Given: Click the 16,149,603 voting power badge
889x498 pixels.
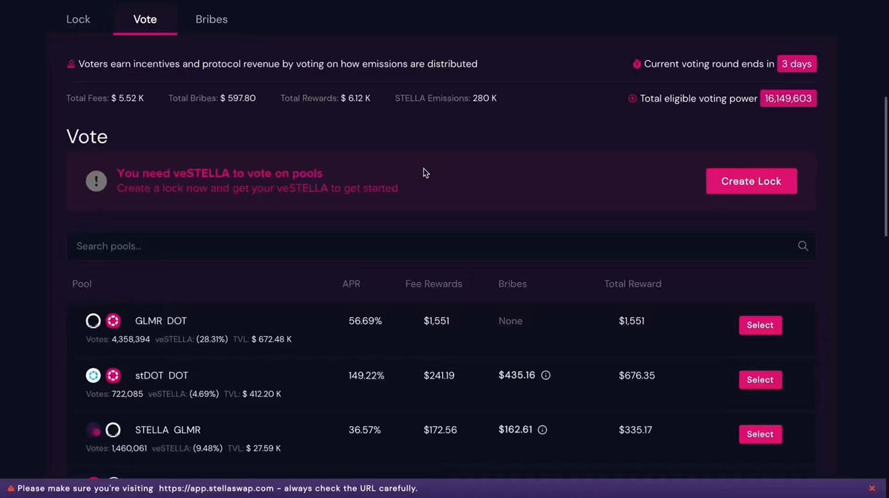Looking at the screenshot, I should pyautogui.click(x=788, y=98).
